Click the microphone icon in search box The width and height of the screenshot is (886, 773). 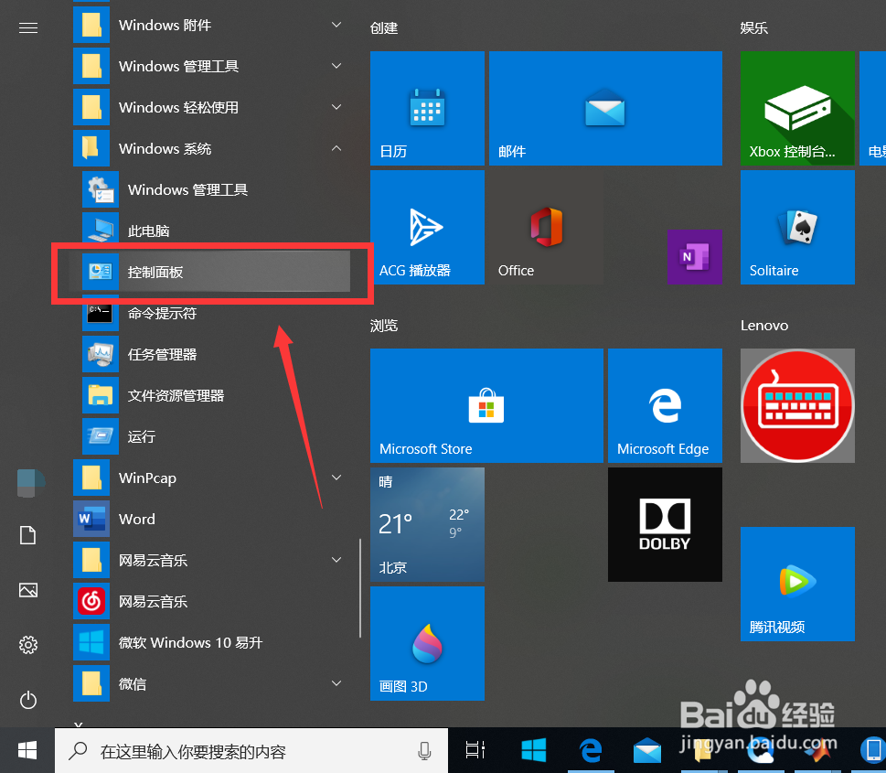(x=424, y=751)
